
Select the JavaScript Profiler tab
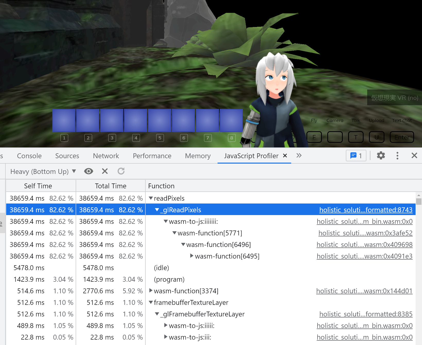click(251, 156)
